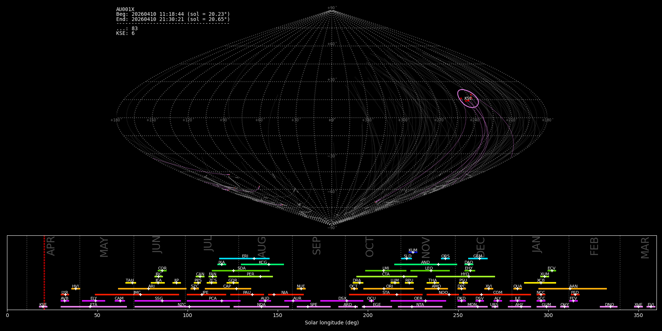Select the SLD shower label
This screenshot has width=662, height=331.
point(407,256)
